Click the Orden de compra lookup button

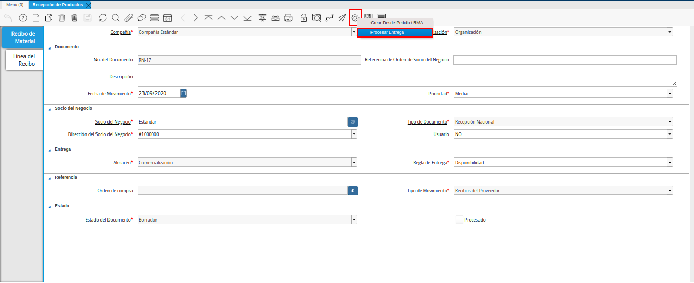353,191
